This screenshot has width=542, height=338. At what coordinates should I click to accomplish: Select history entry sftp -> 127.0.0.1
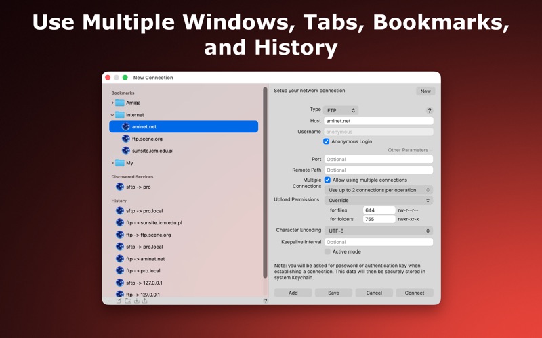(x=184, y=283)
